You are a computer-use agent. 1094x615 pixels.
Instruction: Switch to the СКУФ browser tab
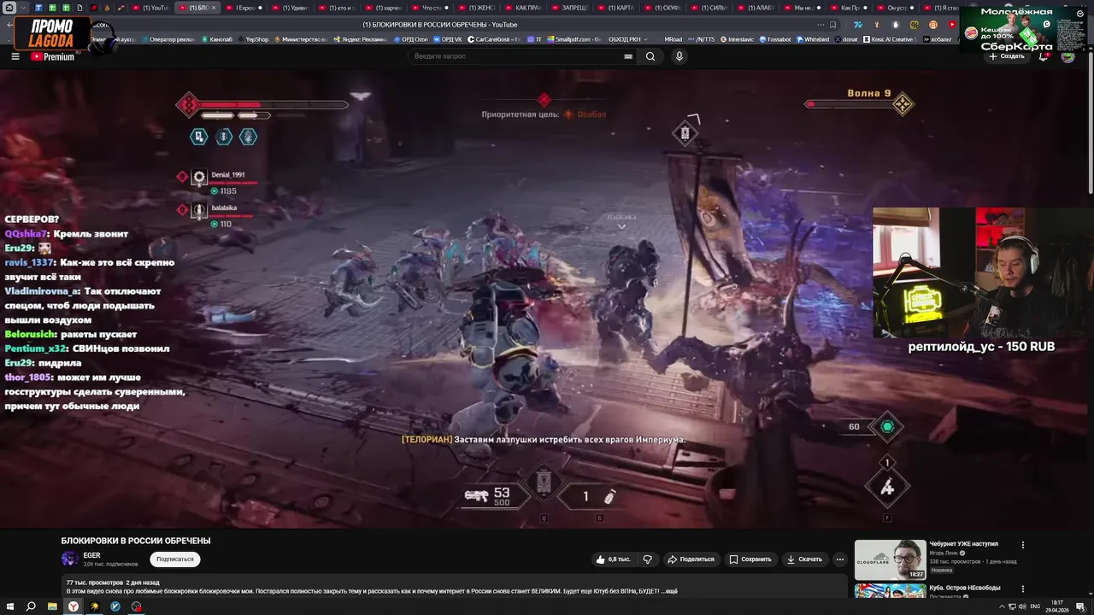662,8
